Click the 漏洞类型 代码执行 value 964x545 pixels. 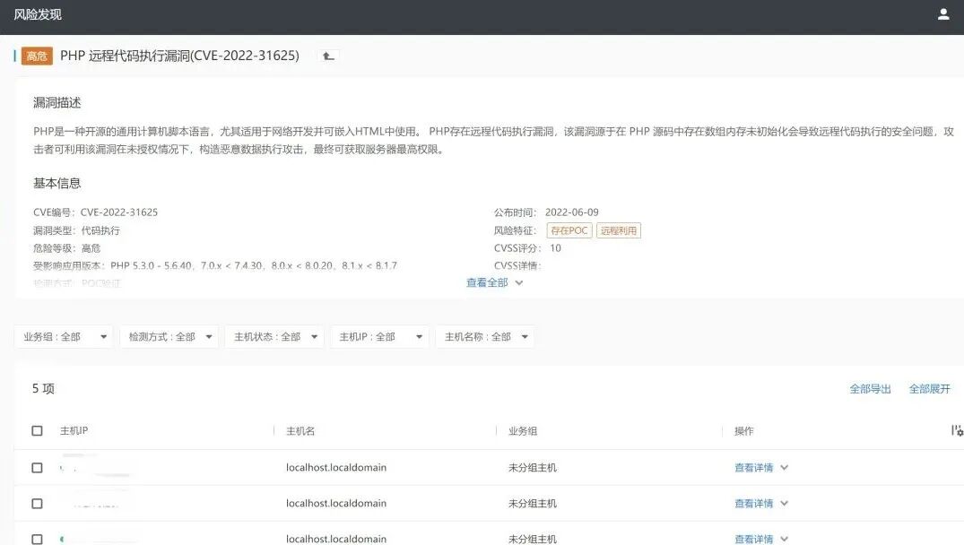coord(100,230)
